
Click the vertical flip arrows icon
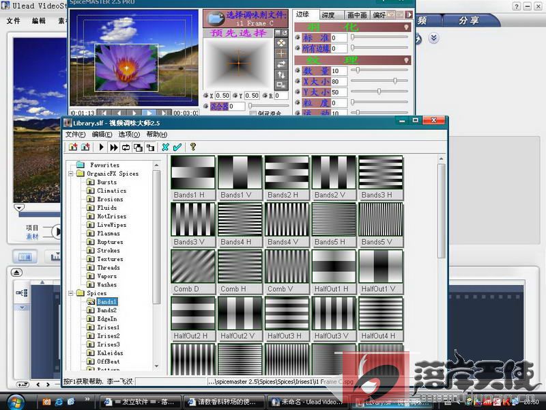pos(281,74)
